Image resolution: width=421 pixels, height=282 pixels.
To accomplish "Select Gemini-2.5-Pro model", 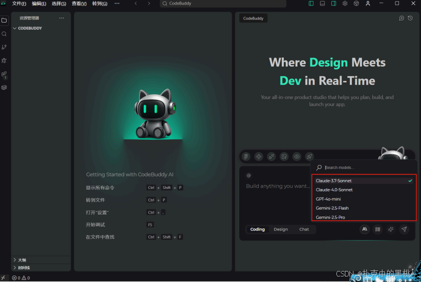I will click(x=364, y=217).
